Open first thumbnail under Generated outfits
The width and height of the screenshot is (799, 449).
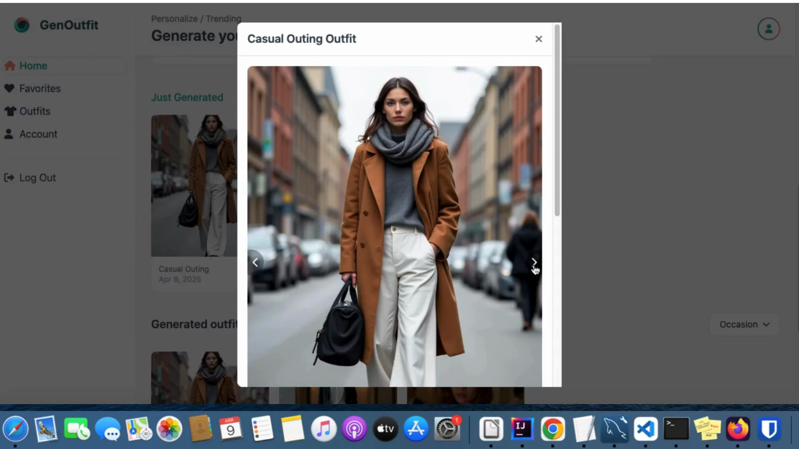tap(194, 377)
